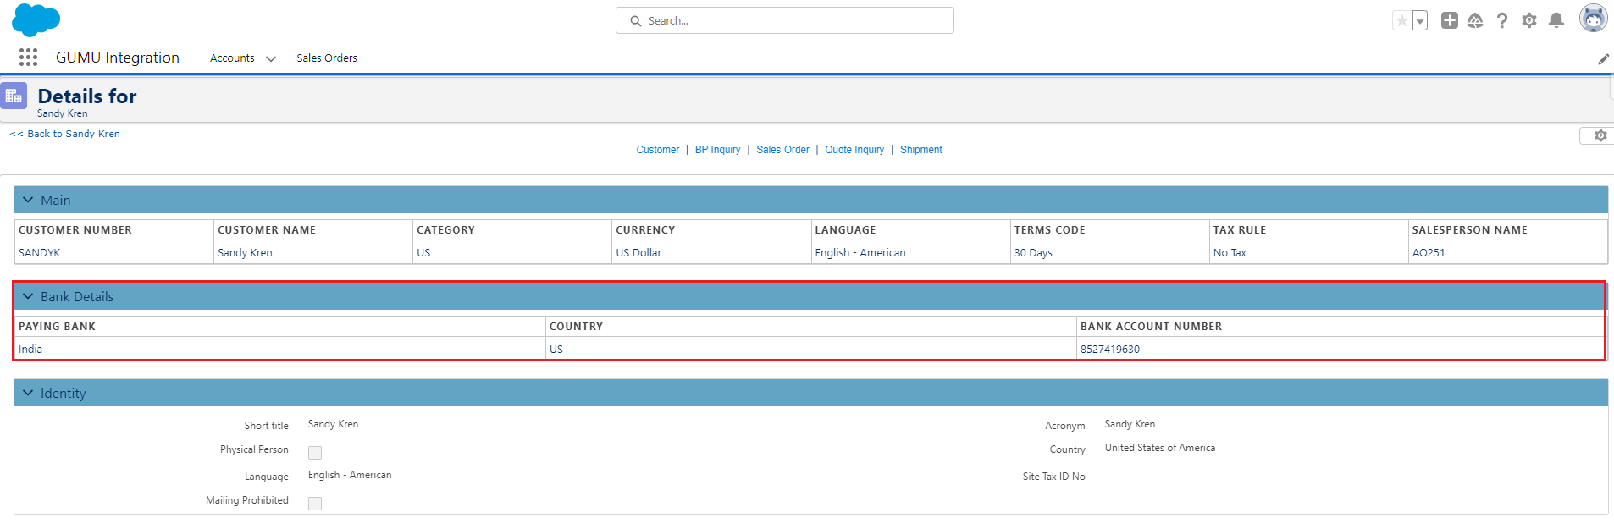
Task: Click the United States of America value
Action: pyautogui.click(x=1159, y=448)
